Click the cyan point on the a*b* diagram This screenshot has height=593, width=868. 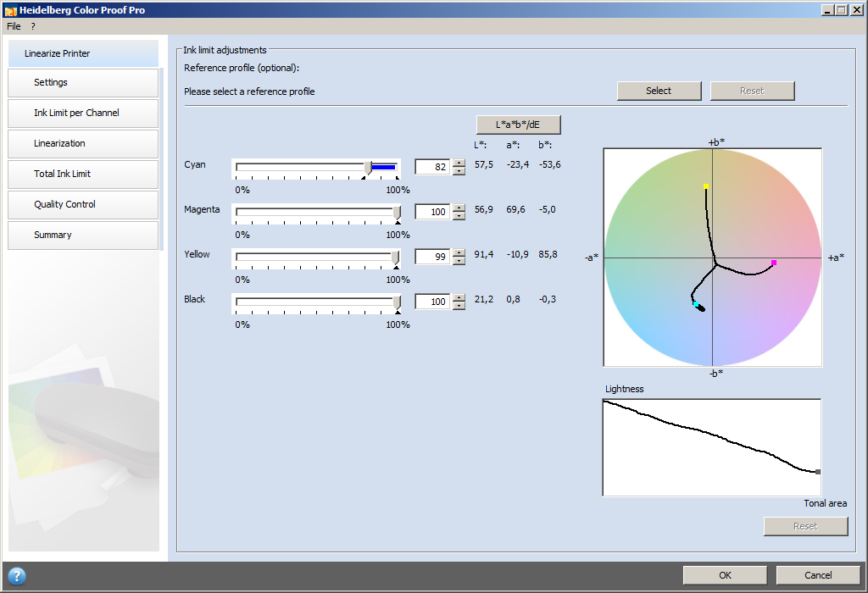tap(696, 303)
